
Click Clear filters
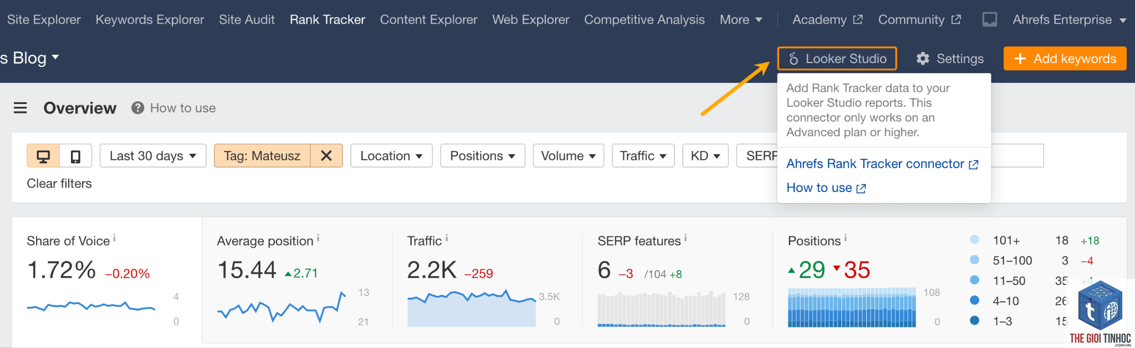59,184
